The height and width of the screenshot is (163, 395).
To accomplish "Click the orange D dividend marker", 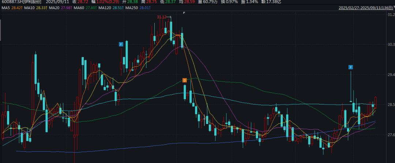I will point(185,80).
